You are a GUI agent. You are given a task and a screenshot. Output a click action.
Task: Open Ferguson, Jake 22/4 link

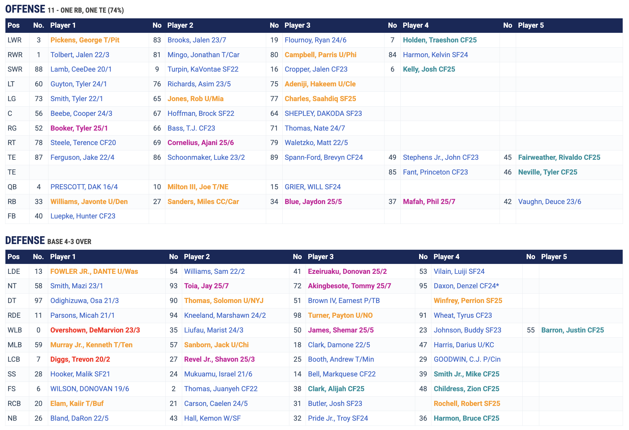coord(82,157)
